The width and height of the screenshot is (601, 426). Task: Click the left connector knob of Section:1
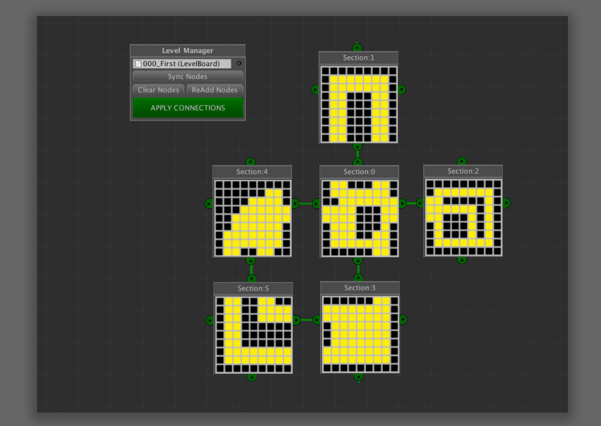click(315, 89)
